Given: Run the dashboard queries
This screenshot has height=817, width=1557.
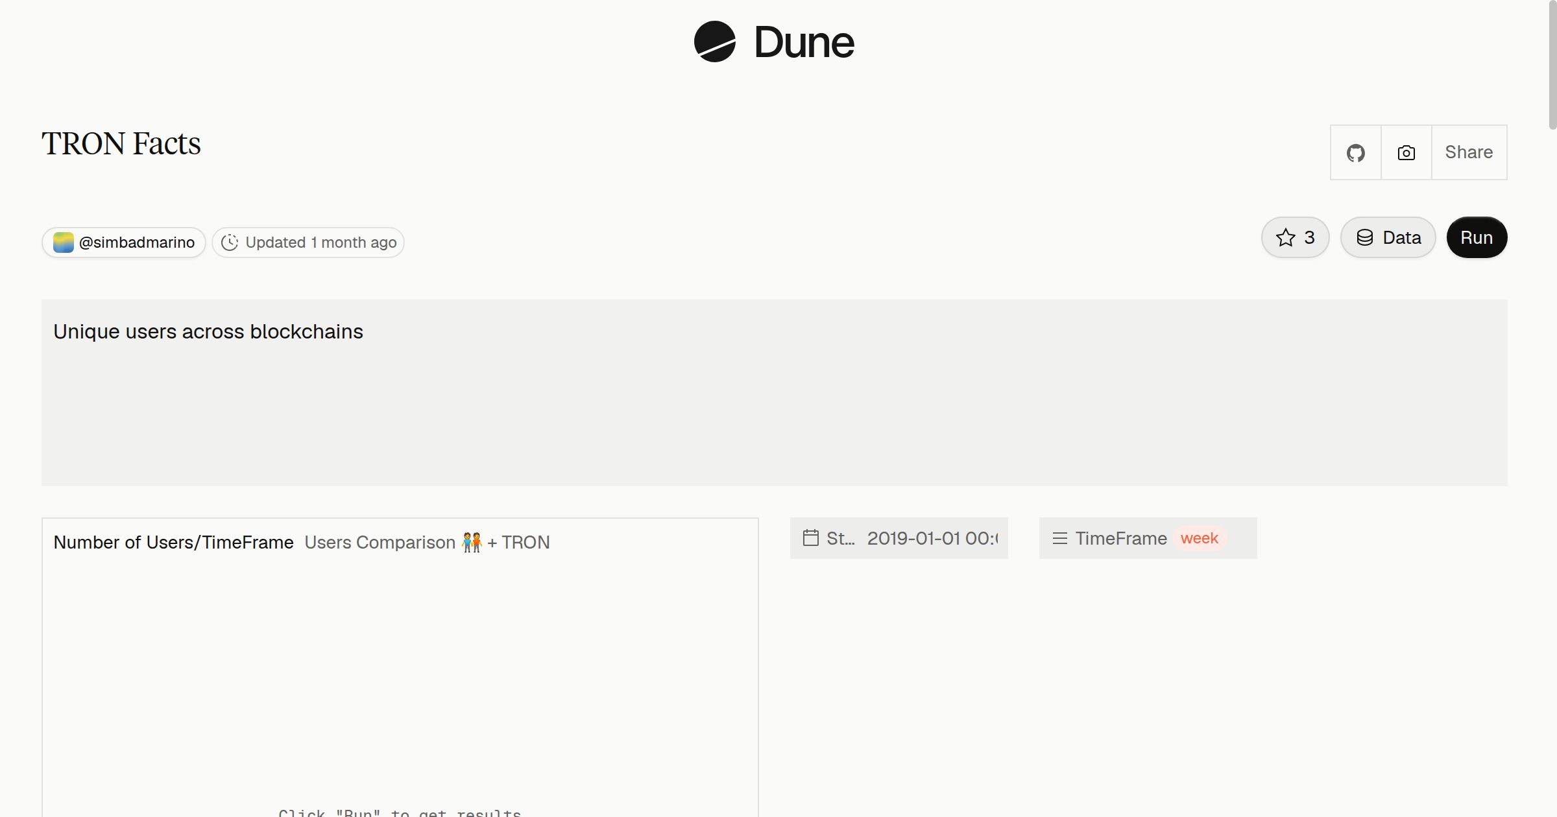Looking at the screenshot, I should pyautogui.click(x=1477, y=237).
